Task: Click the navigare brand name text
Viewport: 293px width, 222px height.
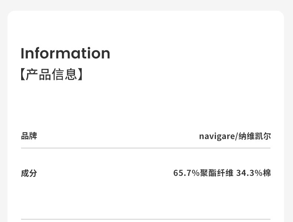Action: 217,136
